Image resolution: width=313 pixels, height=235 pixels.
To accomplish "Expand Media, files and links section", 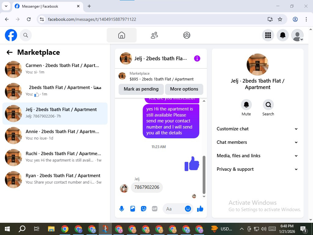I will [x=257, y=156].
